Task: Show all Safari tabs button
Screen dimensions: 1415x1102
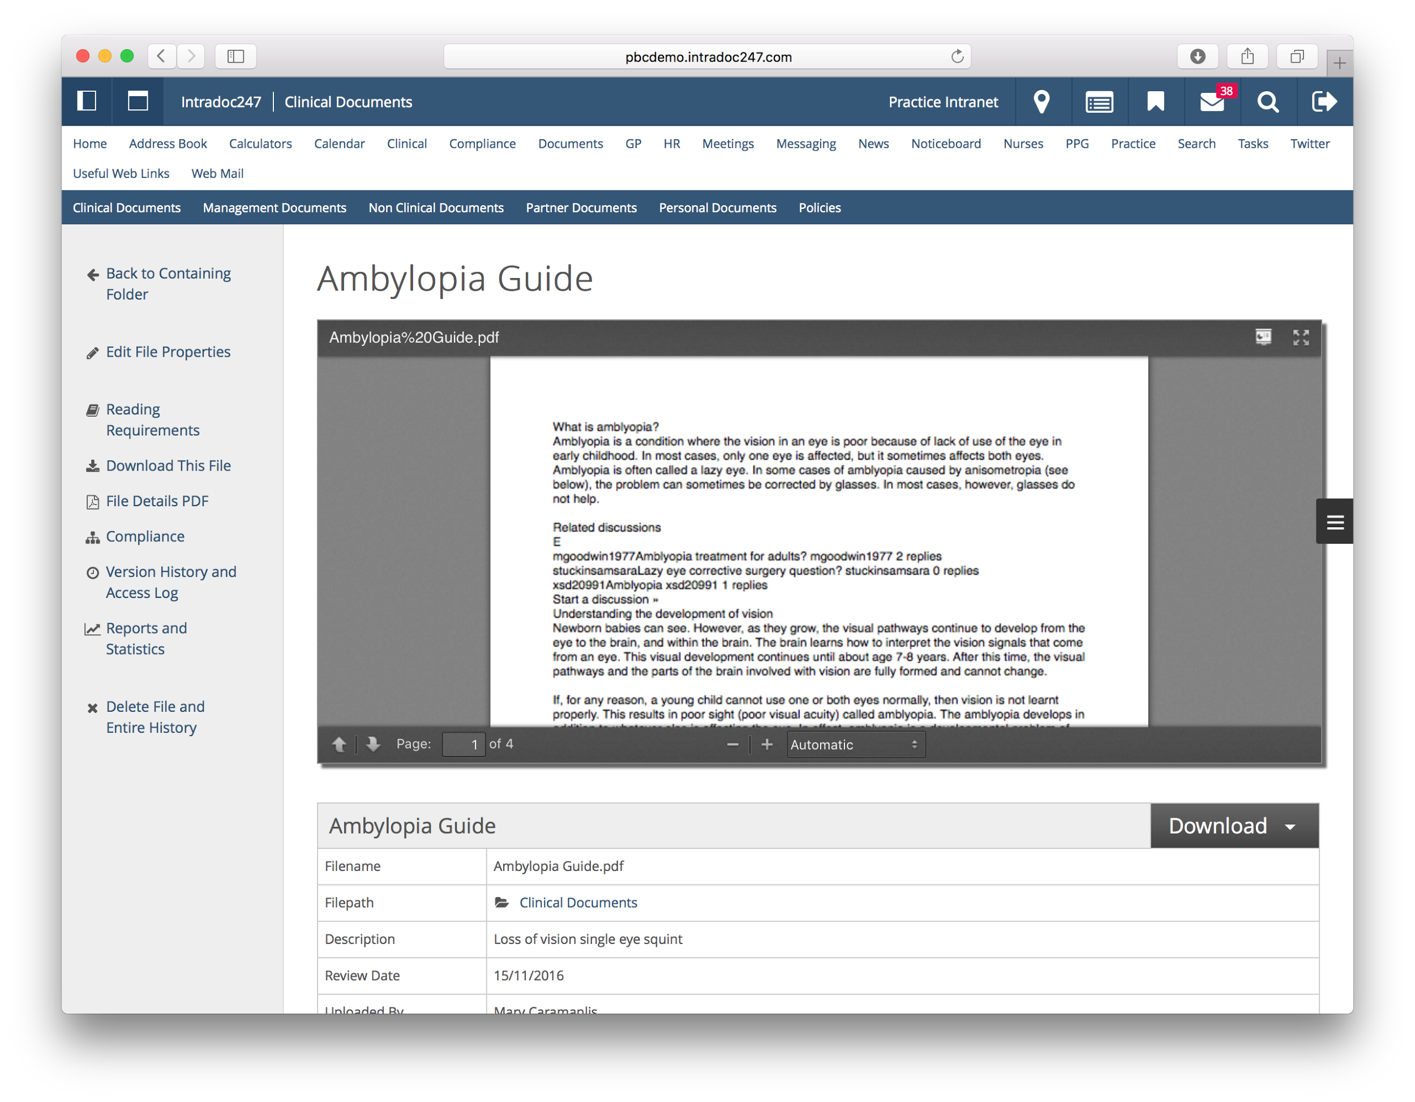Action: [x=1297, y=57]
